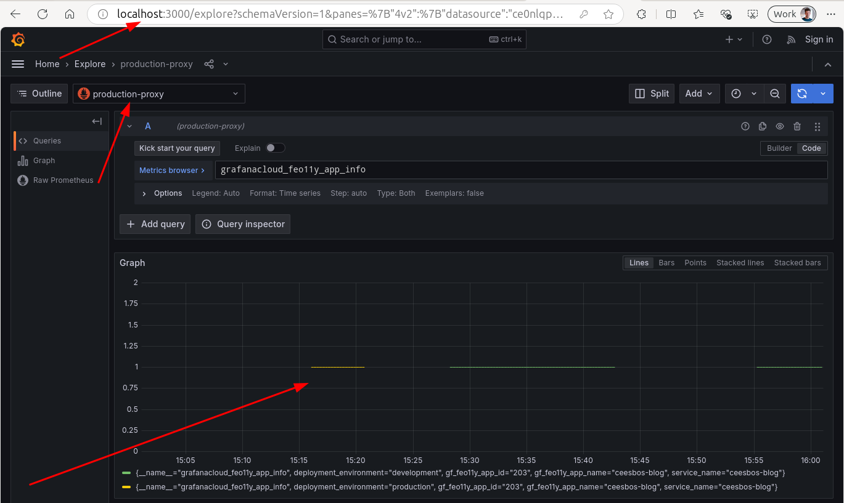This screenshot has width=844, height=503.
Task: Click green development legend color swatch
Action: click(126, 473)
